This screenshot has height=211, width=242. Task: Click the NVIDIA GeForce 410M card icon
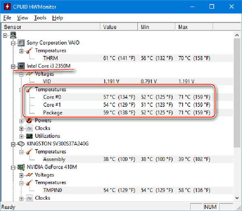pos(21,167)
